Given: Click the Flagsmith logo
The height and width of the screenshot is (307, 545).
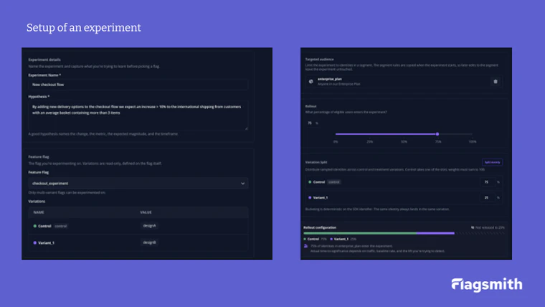Looking at the screenshot, I should [x=487, y=285].
